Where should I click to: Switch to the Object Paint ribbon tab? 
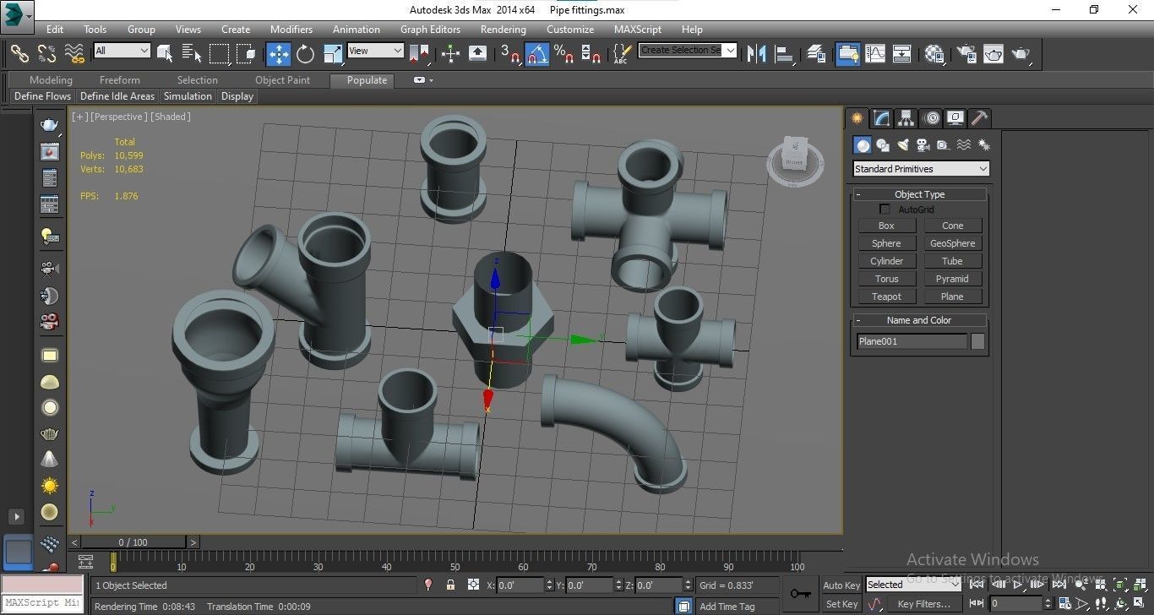[x=283, y=80]
